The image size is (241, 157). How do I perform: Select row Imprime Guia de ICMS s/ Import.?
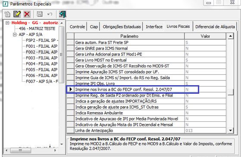point(146,77)
